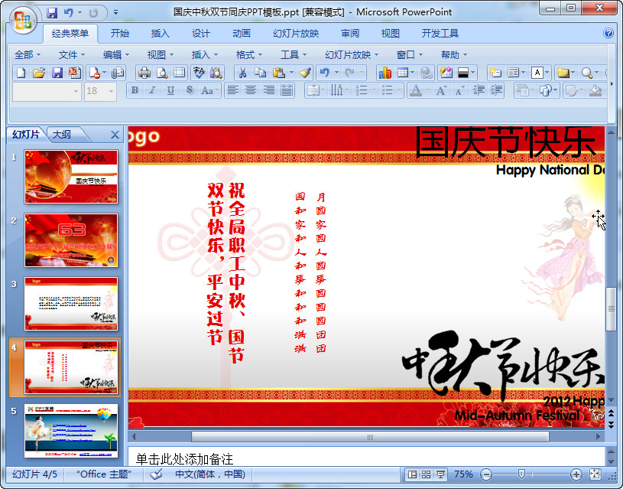Click the fit slide to window icon

(x=597, y=474)
